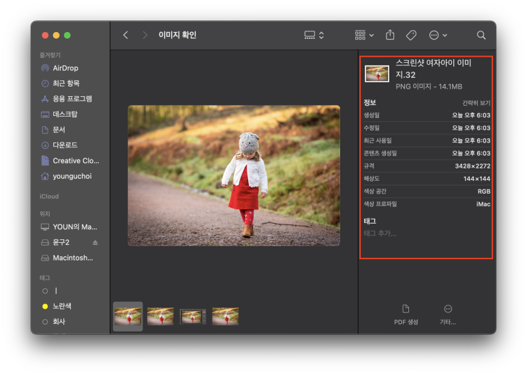Click the 콘텐츠 생성일 content-created row
The height and width of the screenshot is (375, 527).
[427, 153]
